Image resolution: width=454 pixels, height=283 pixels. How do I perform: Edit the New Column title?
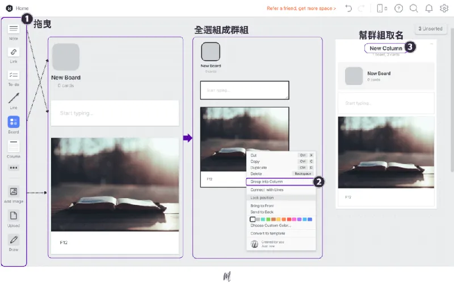[x=386, y=48]
